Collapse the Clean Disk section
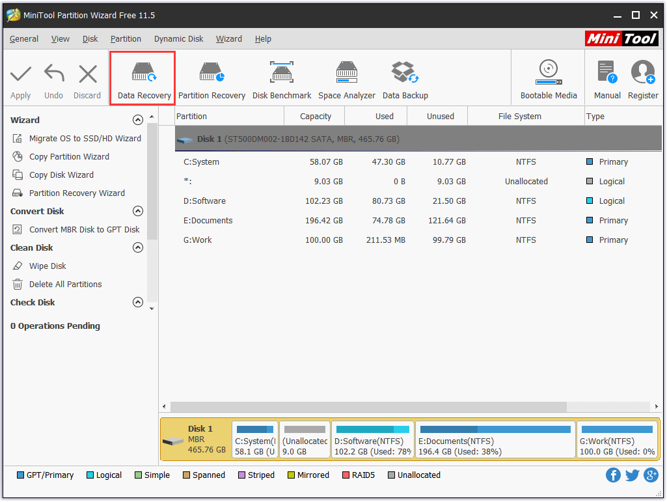Screen dimensions: 667x502 pos(138,248)
